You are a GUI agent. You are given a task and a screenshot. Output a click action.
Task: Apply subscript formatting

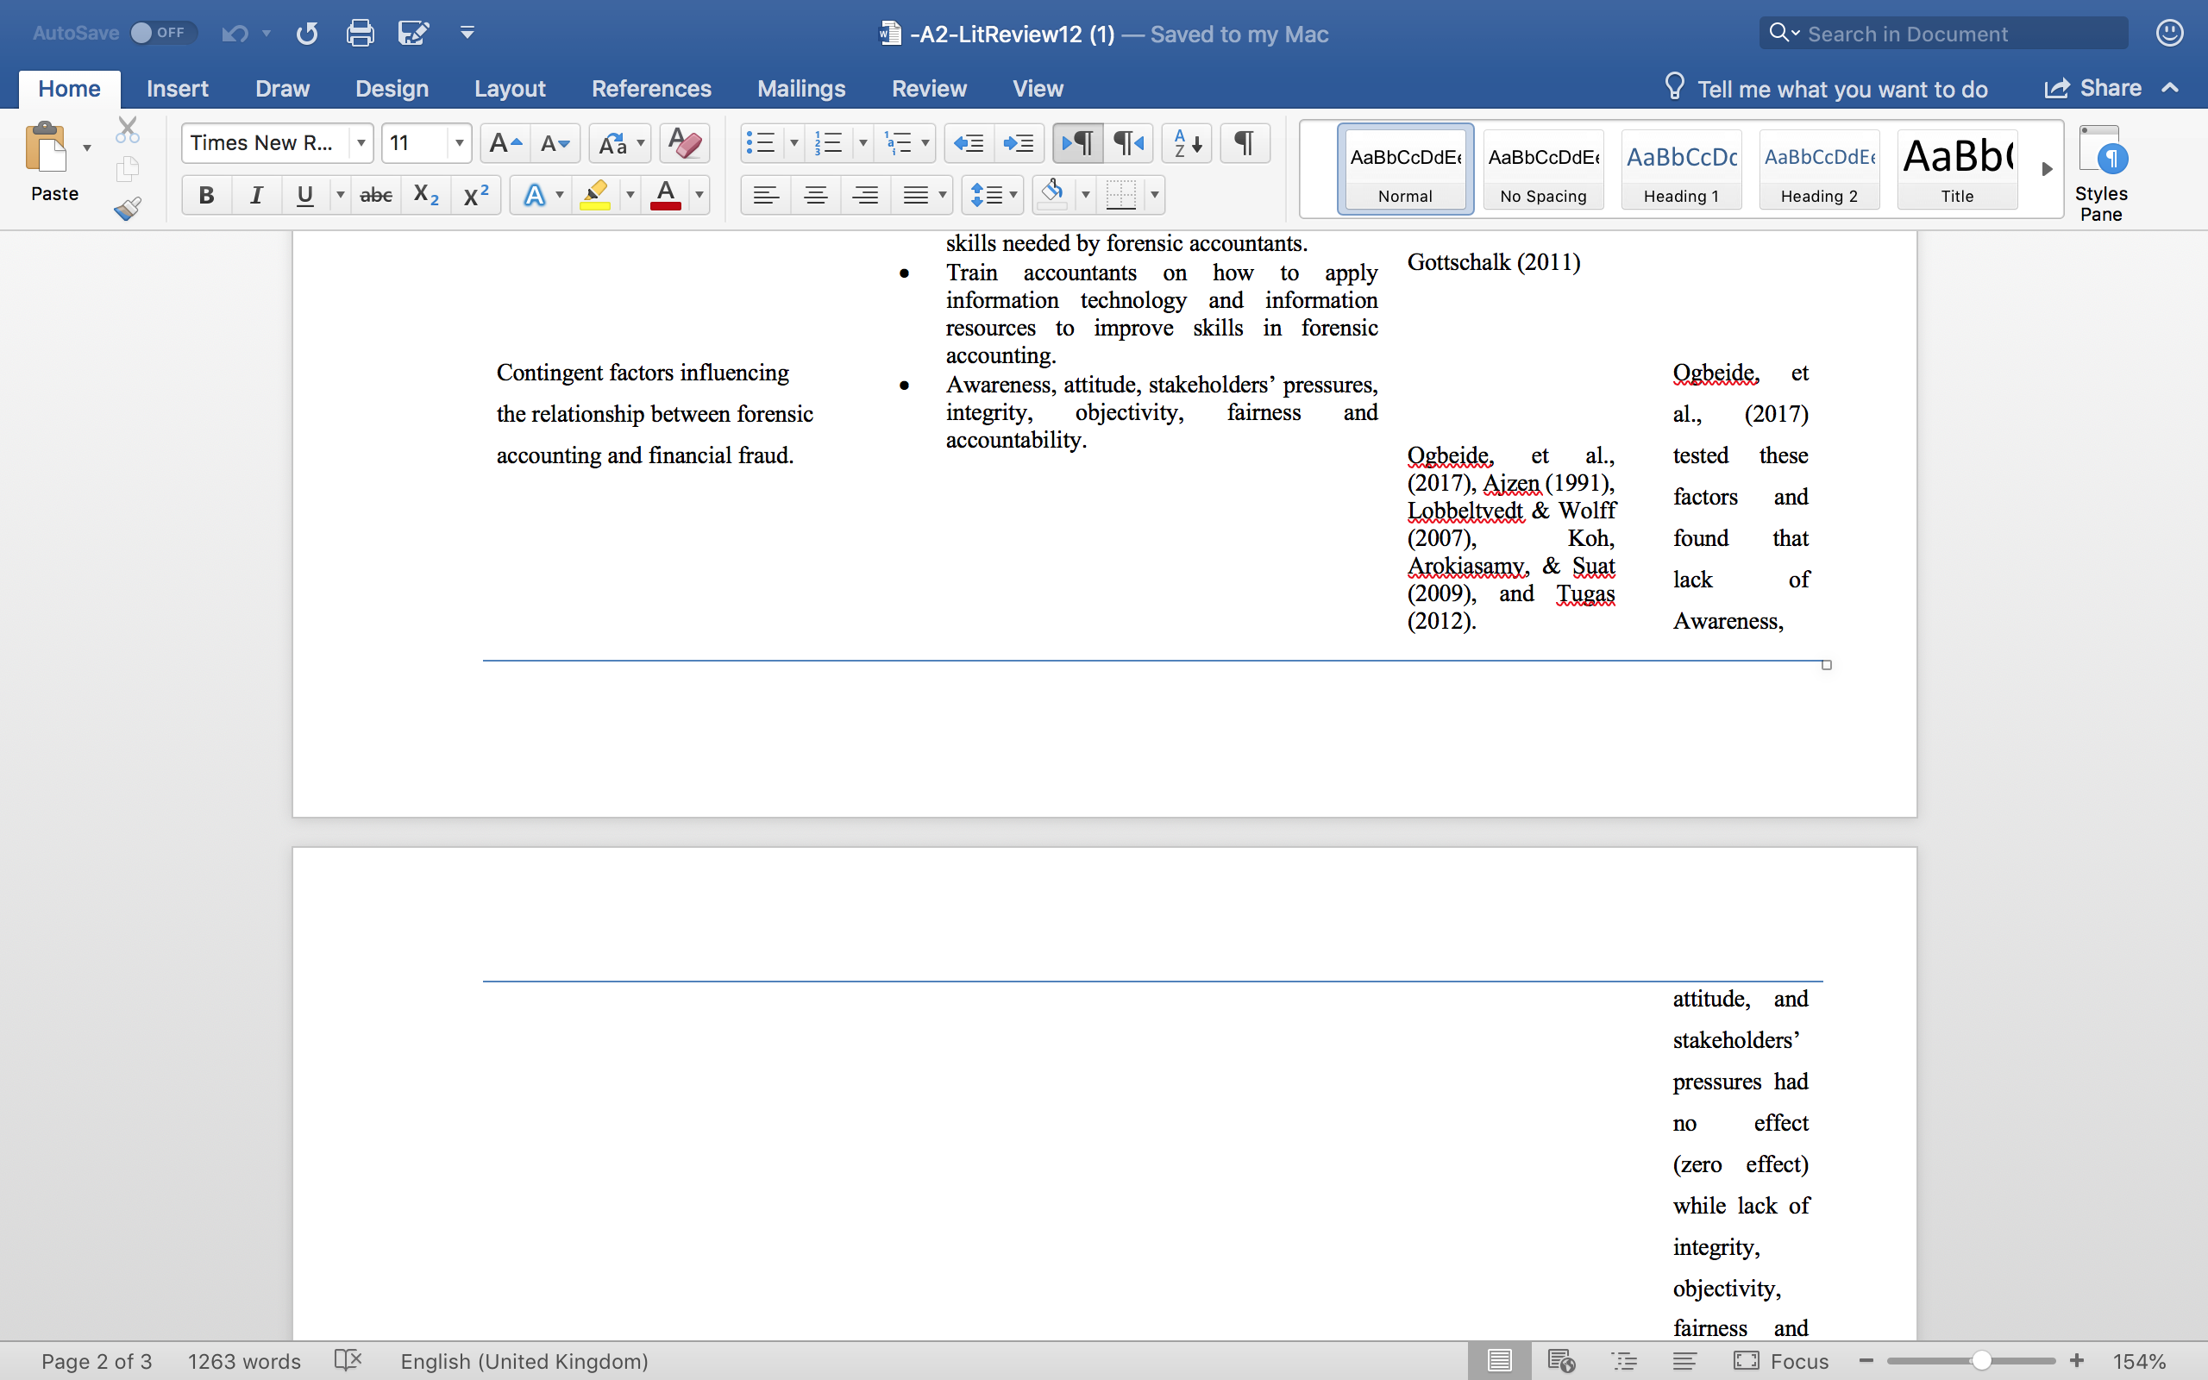[x=426, y=194]
